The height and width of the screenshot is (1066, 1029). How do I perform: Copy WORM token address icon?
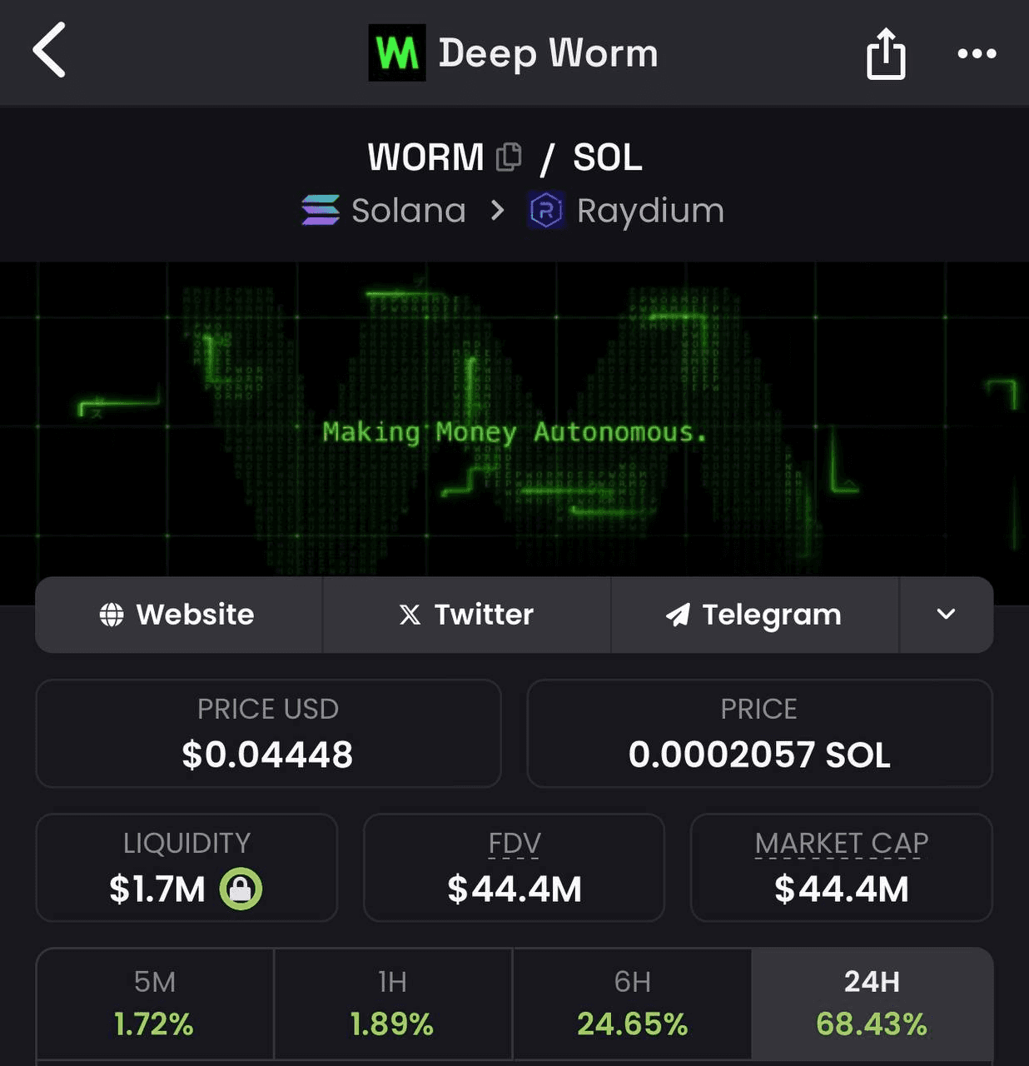509,157
